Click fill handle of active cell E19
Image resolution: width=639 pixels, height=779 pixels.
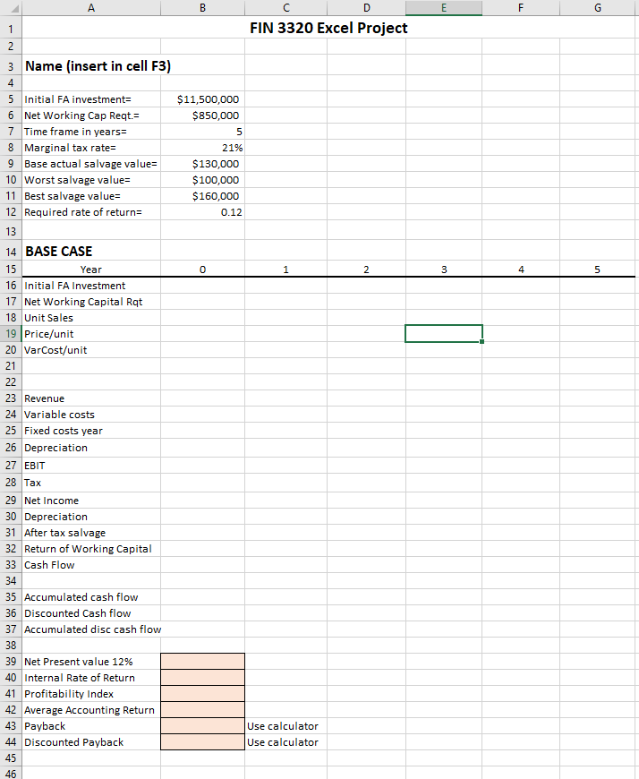pyautogui.click(x=481, y=341)
